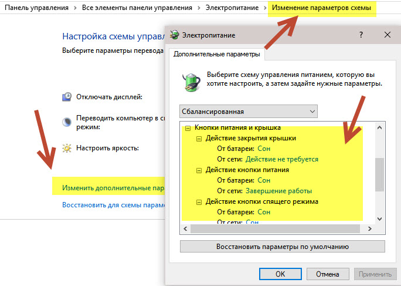This screenshot has width=401, height=286.
Task: Click the green battery plug icon
Action: pyautogui.click(x=191, y=82)
